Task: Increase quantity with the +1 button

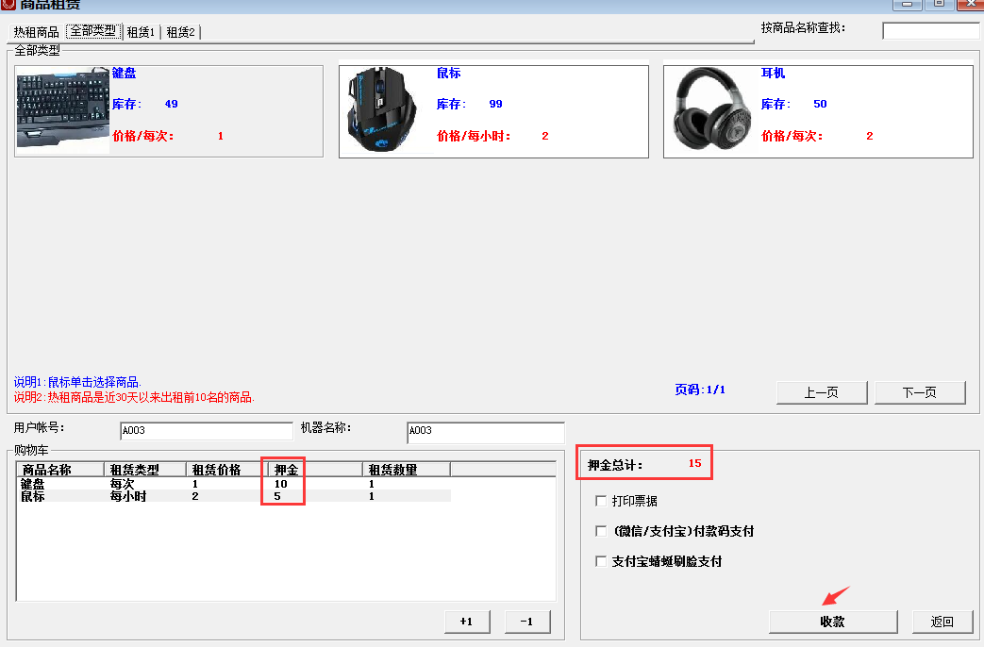Action: click(x=466, y=622)
